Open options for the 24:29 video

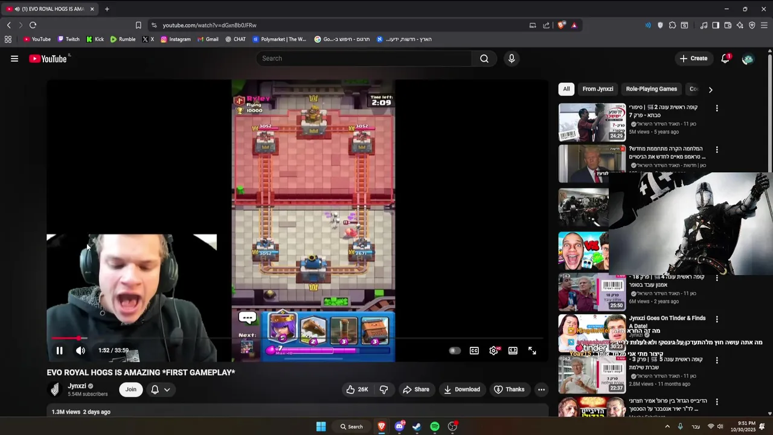coord(717,108)
